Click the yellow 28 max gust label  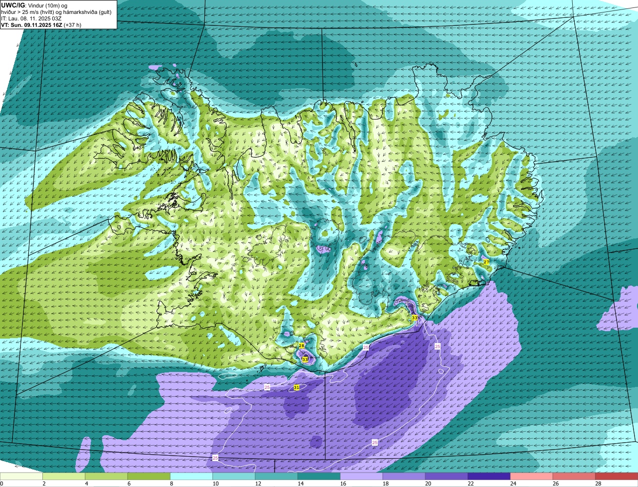pyautogui.click(x=302, y=346)
